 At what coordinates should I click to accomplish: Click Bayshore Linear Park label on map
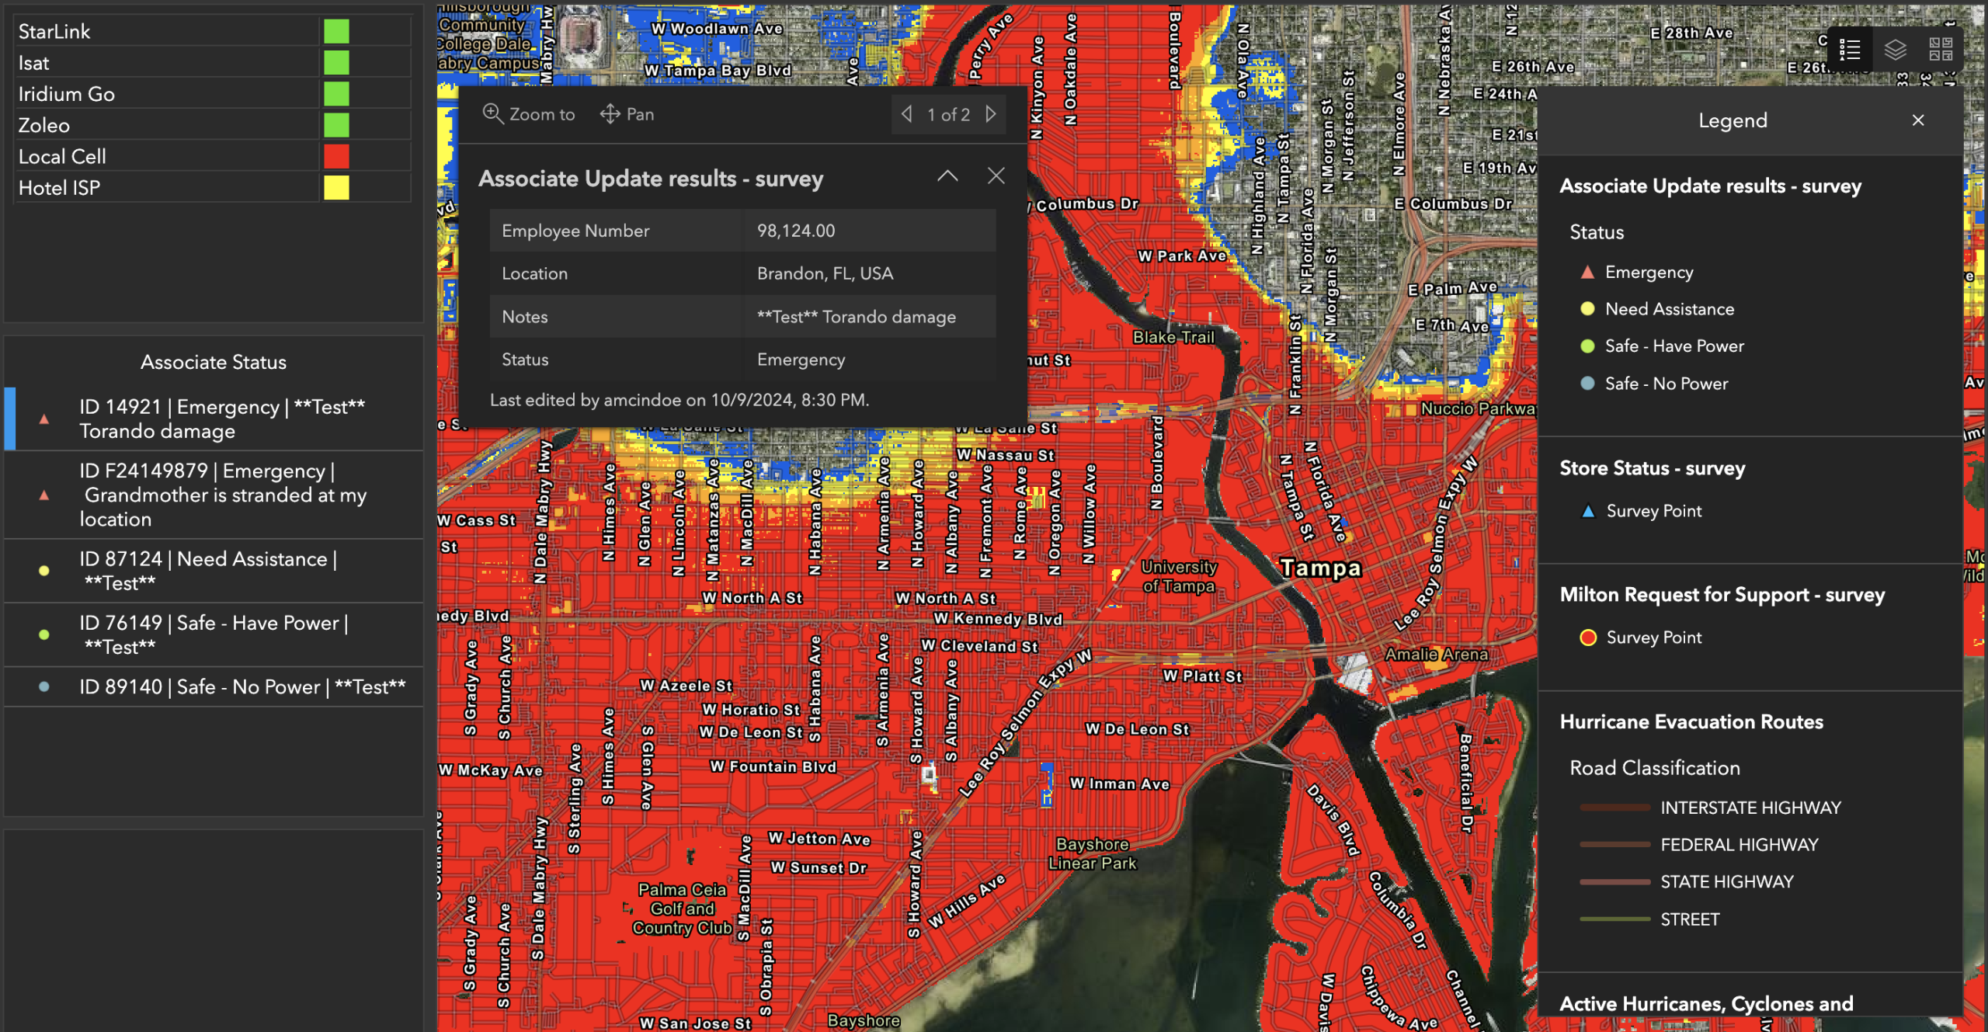click(1093, 853)
